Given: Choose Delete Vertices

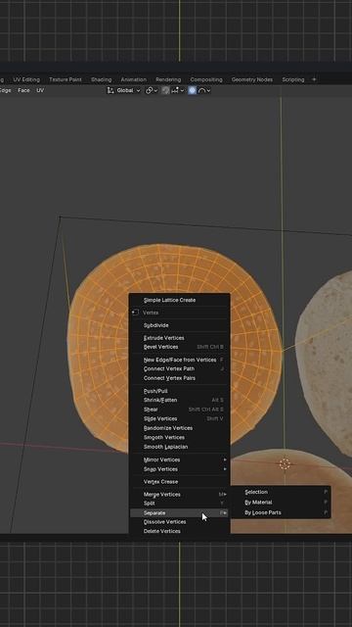Looking at the screenshot, I should point(179,531).
